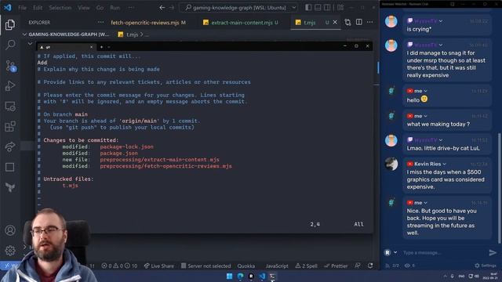Click the chat 'Type a message' input field
Image resolution: width=502 pixels, height=282 pixels.
pos(443,252)
